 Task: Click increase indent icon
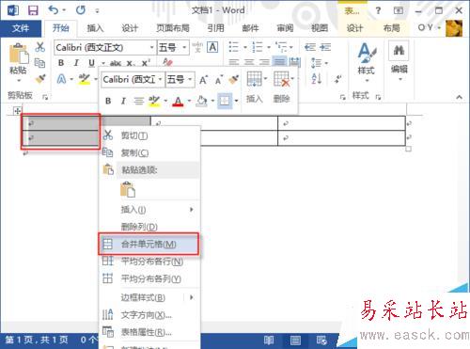[x=325, y=47]
